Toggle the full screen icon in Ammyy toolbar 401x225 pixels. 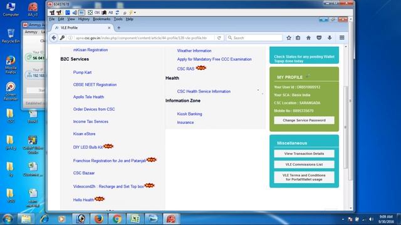(90, 12)
